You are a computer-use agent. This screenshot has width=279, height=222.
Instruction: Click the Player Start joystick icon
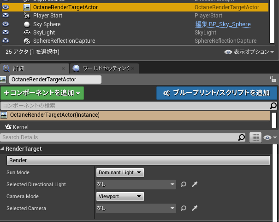tap(27, 16)
